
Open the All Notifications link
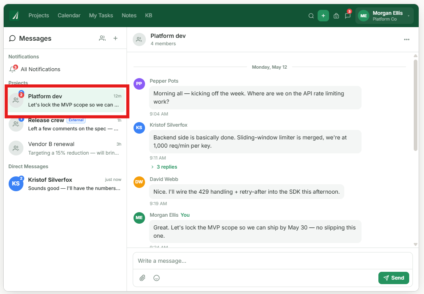(41, 69)
